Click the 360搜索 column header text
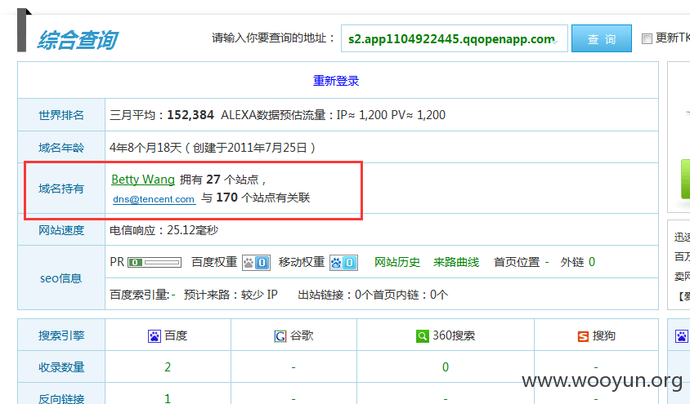The width and height of the screenshot is (690, 404). tap(454, 336)
